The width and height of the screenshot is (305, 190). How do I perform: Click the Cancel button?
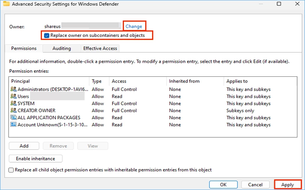(255, 185)
